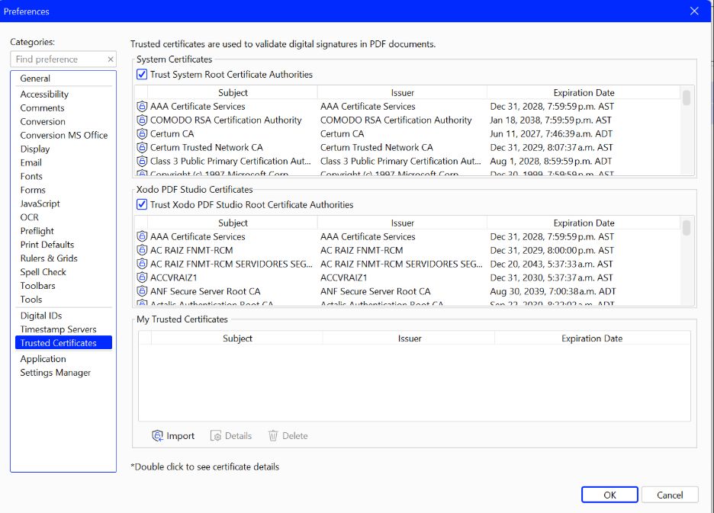Click certificate icon beside Class 3 Public Primary
The image size is (714, 513).
[x=142, y=161]
